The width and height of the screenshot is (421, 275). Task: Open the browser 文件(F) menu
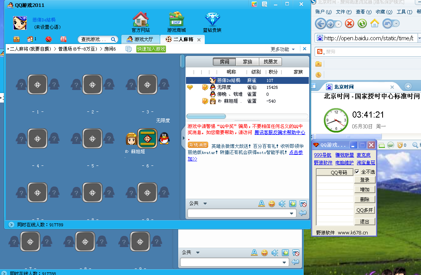pos(344,12)
